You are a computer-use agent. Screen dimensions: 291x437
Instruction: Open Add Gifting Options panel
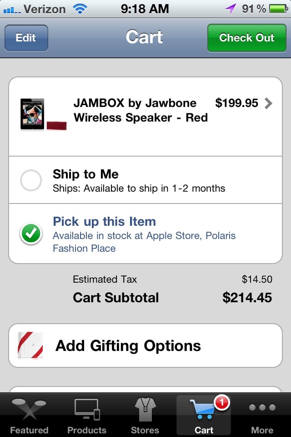127,346
